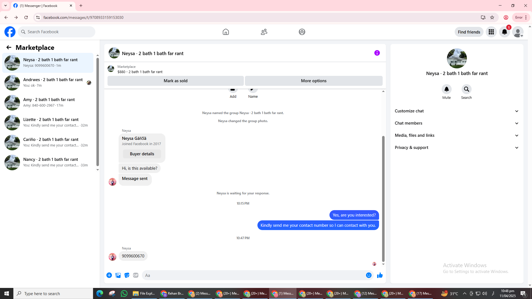Install or cast page icon in address bar
Viewport: 532px width, 299px height.
[483, 17]
